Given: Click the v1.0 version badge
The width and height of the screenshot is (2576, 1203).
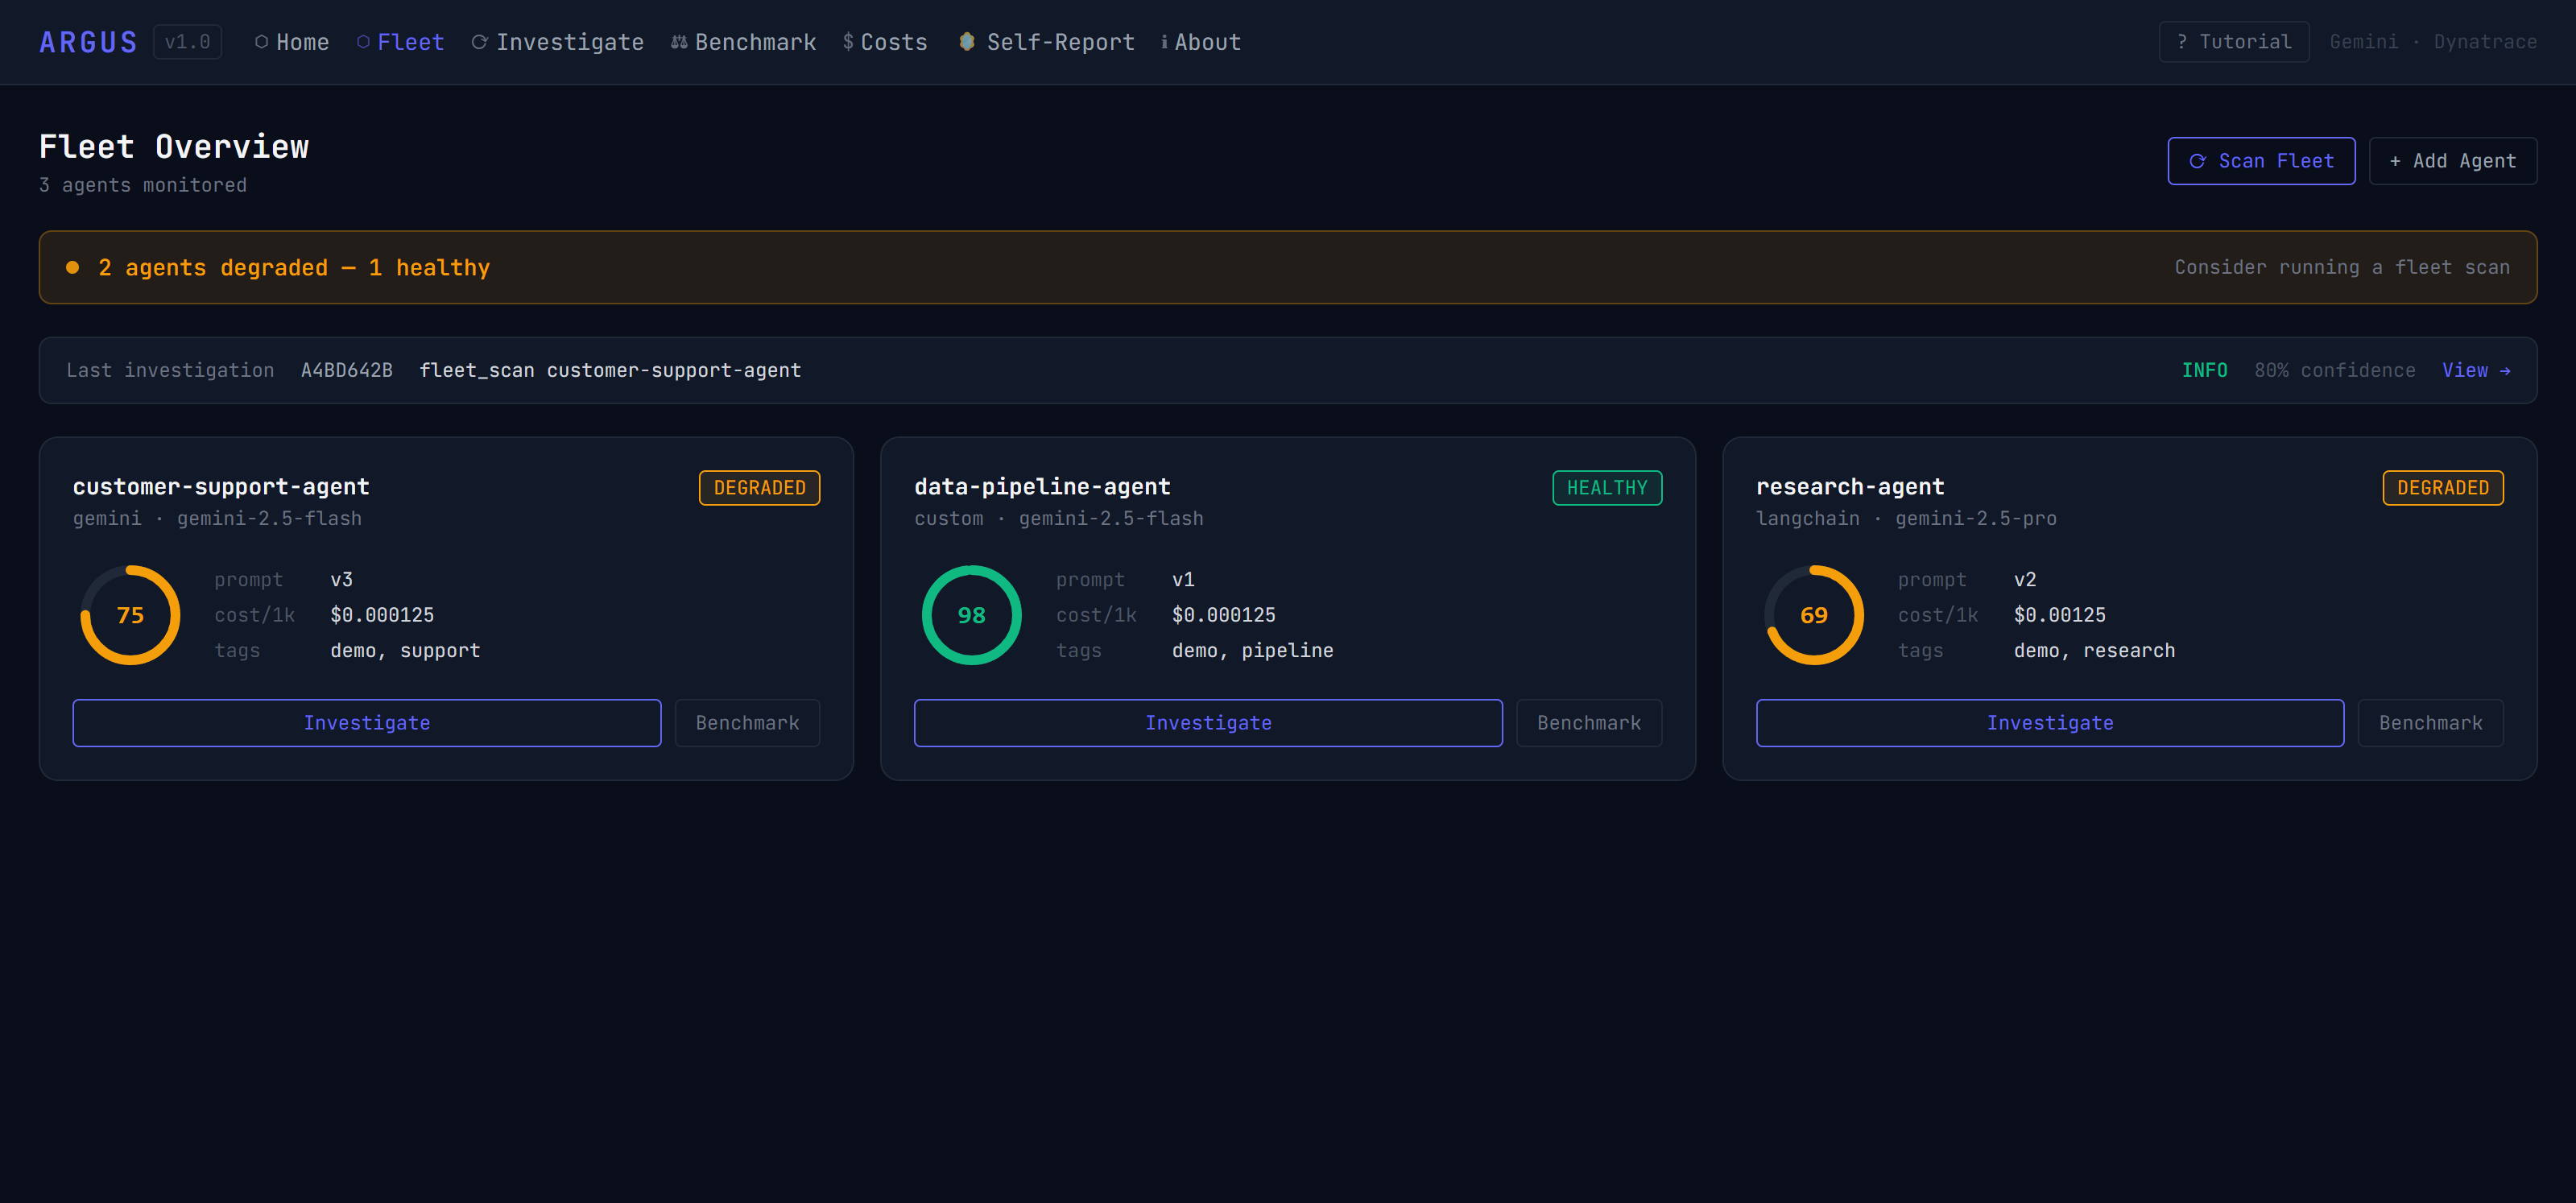Looking at the screenshot, I should [x=187, y=42].
